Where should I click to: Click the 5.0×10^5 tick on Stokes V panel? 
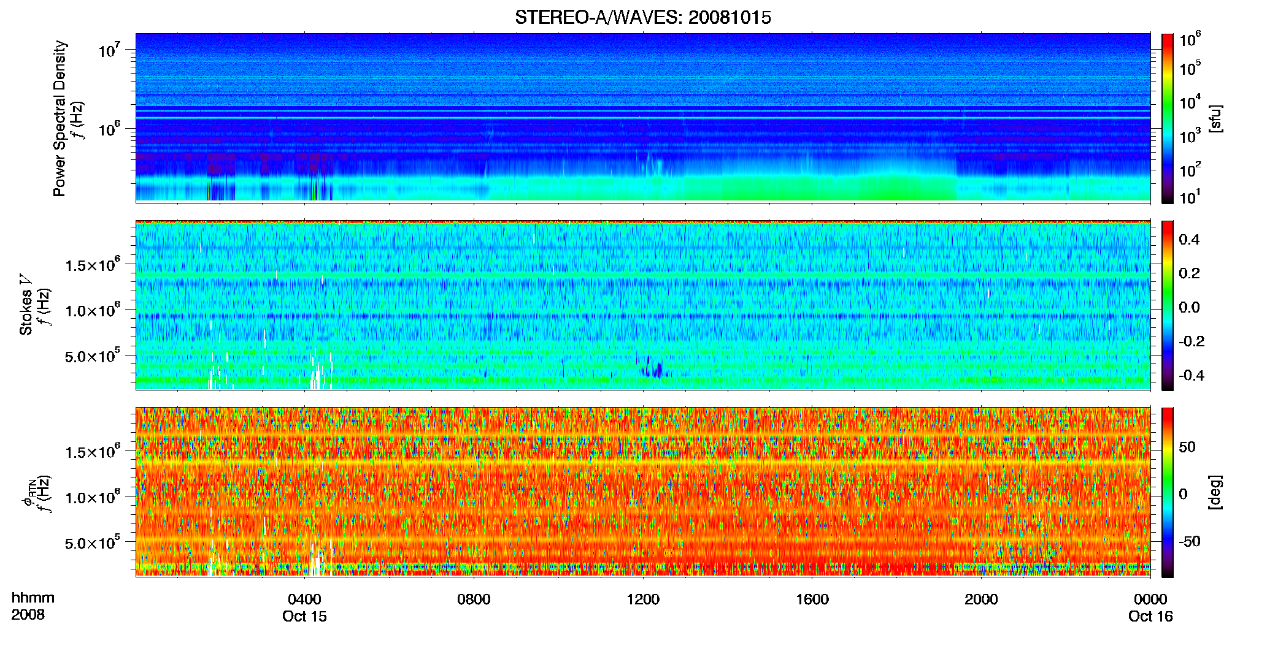(92, 356)
